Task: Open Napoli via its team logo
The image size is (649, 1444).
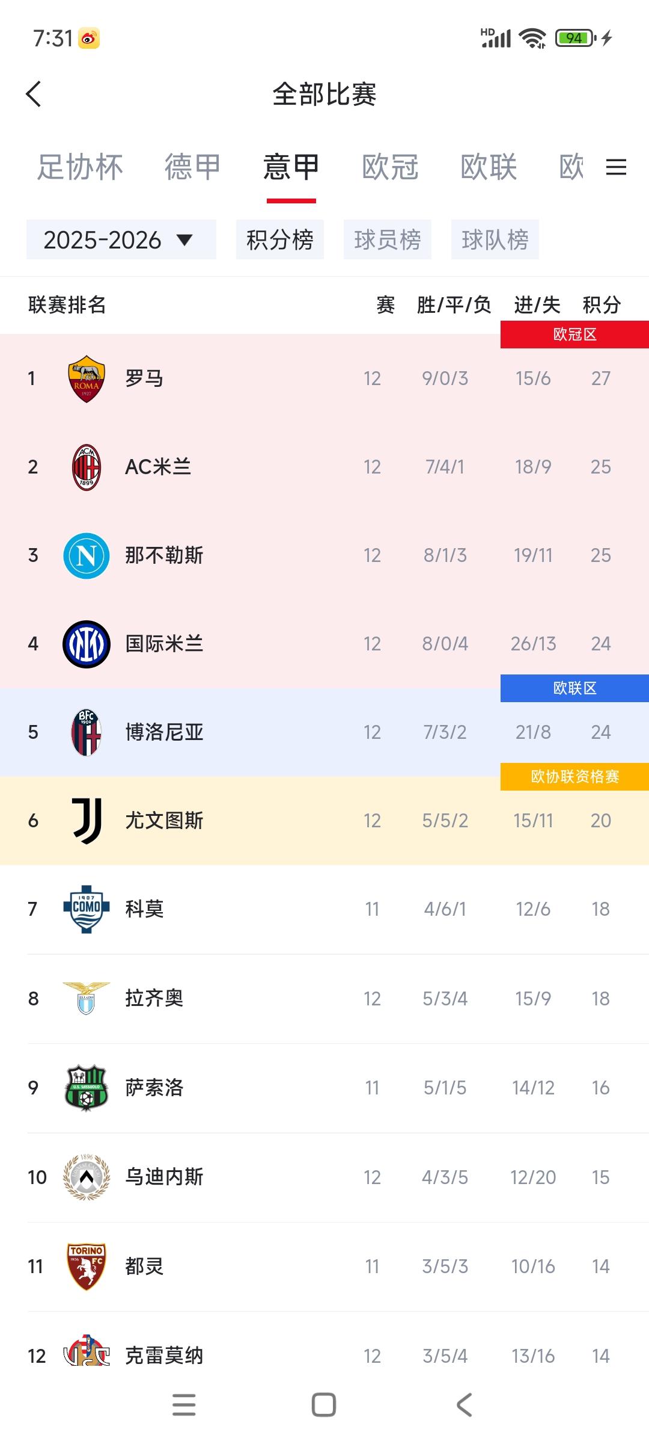Action: (x=86, y=555)
